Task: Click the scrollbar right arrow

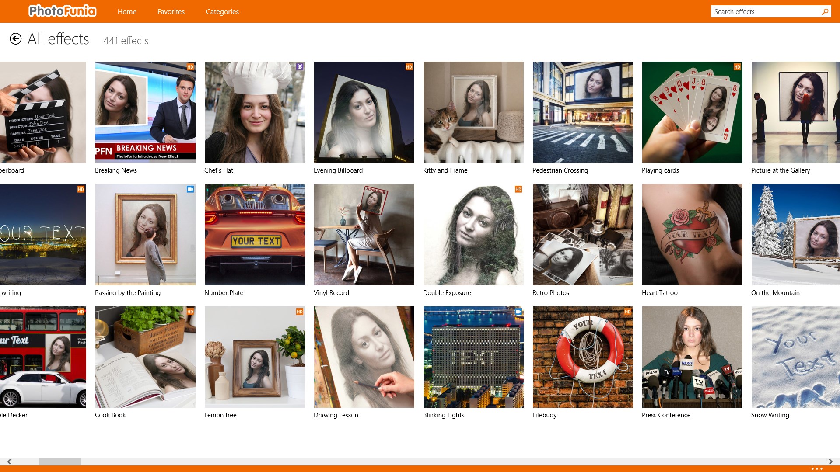Action: (x=830, y=462)
